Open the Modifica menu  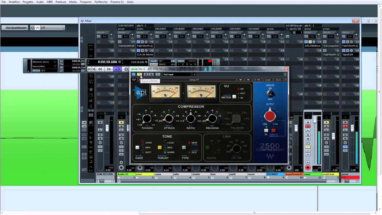[14, 2]
